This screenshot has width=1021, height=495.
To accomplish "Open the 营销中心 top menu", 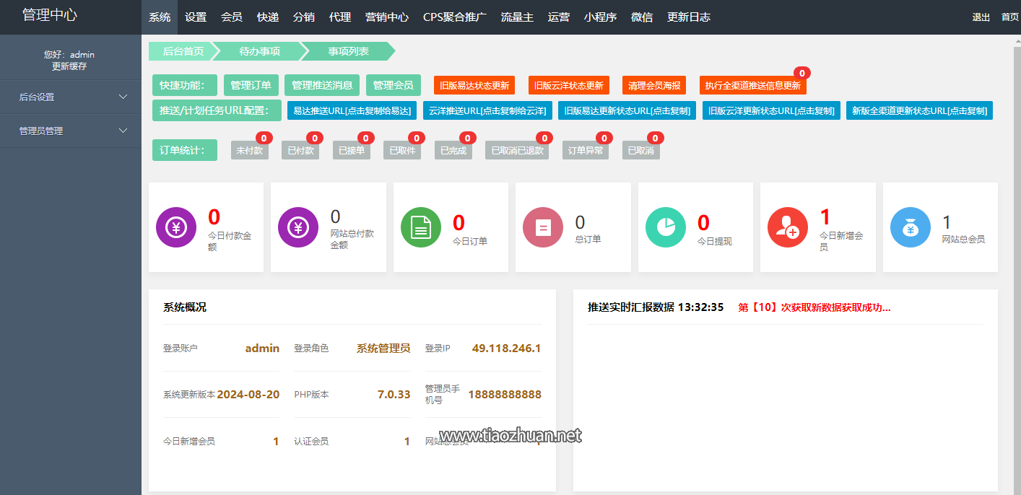I will (x=387, y=17).
